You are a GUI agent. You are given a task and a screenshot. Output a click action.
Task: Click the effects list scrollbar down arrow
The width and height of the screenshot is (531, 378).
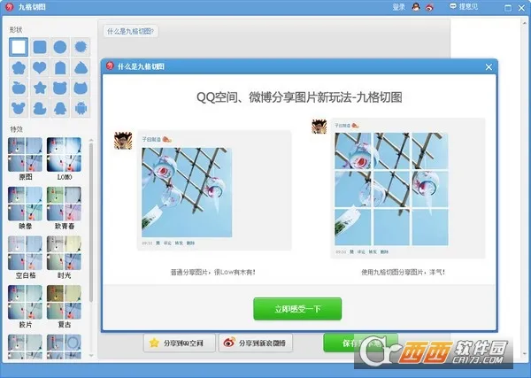click(91, 356)
